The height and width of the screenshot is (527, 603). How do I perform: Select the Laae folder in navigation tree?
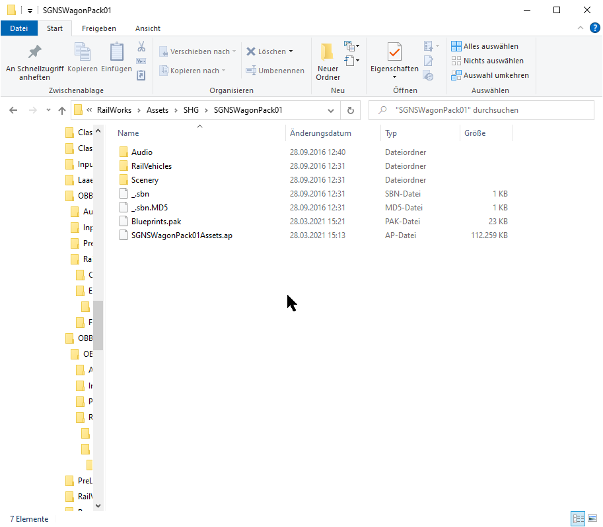[x=79, y=180]
